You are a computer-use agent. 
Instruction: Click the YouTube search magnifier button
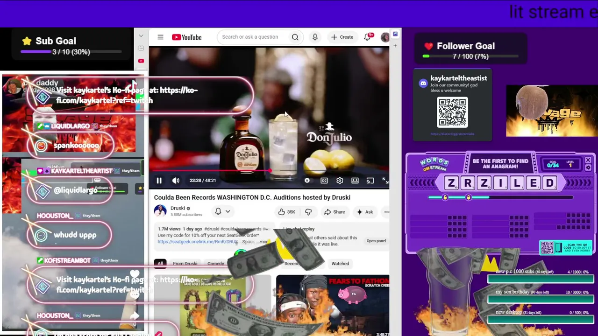click(x=295, y=37)
